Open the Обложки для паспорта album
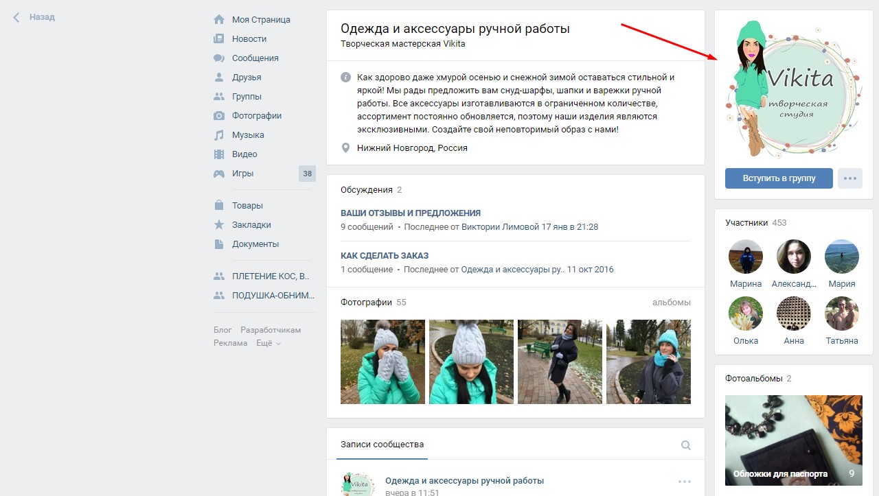879x496 pixels. point(794,440)
